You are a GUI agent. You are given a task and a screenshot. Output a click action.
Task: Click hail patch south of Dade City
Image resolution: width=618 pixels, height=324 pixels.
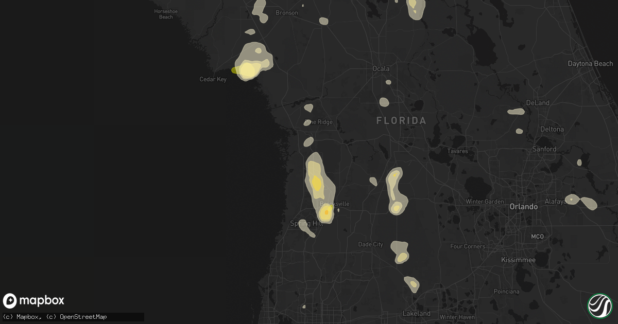pos(400,252)
